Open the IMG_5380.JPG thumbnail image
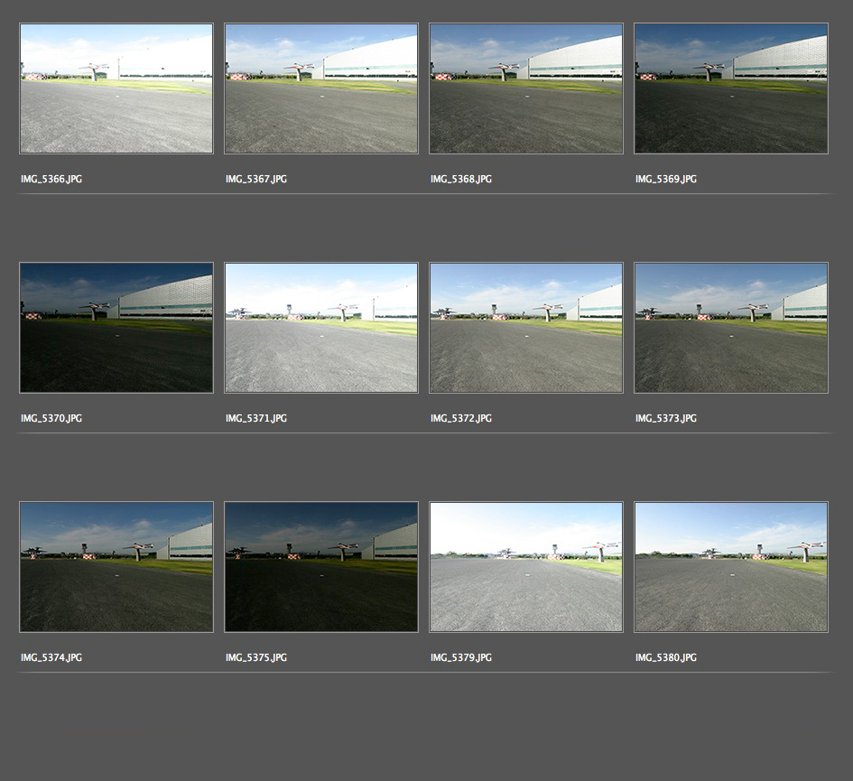853x781 pixels. 731,567
